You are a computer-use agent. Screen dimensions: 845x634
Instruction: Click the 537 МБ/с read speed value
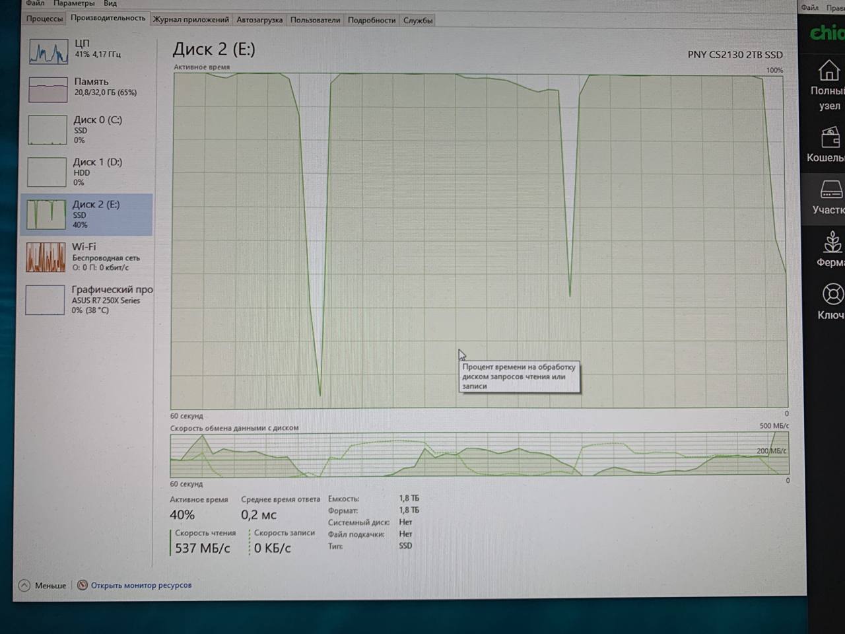203,548
